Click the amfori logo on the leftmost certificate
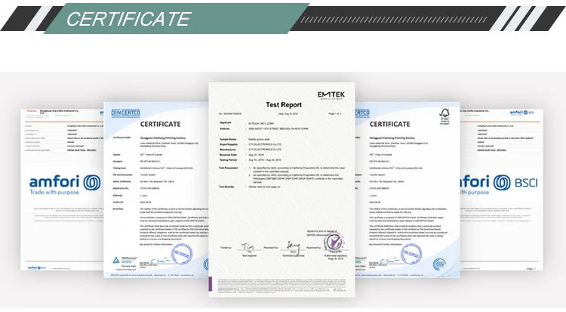 click(65, 182)
